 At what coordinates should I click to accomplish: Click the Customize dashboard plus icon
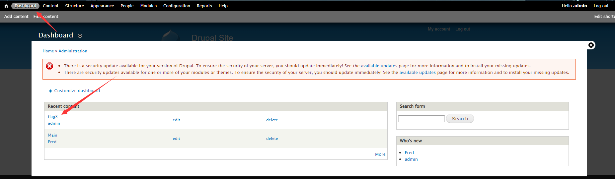point(50,91)
